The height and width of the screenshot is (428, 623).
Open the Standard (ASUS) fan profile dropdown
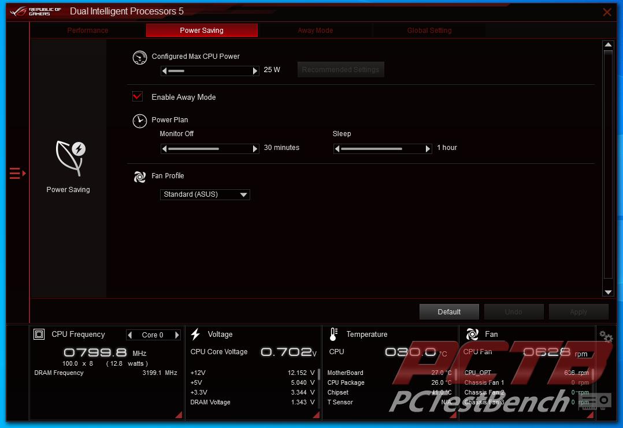[x=205, y=194]
